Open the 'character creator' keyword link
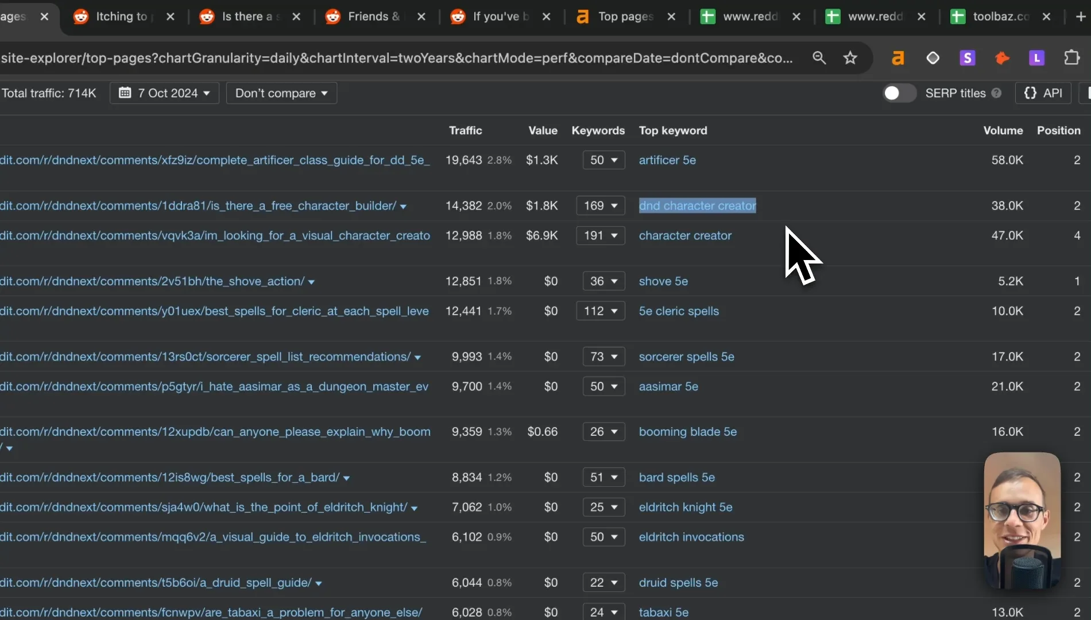 click(x=685, y=235)
